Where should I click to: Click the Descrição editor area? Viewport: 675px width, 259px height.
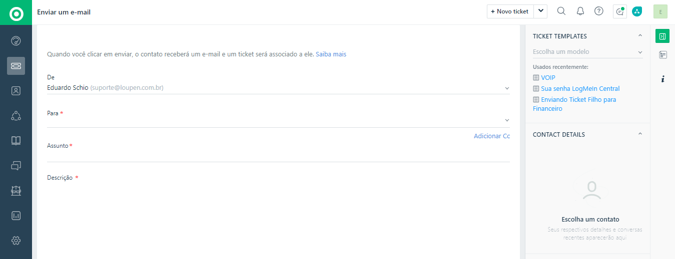(278, 220)
